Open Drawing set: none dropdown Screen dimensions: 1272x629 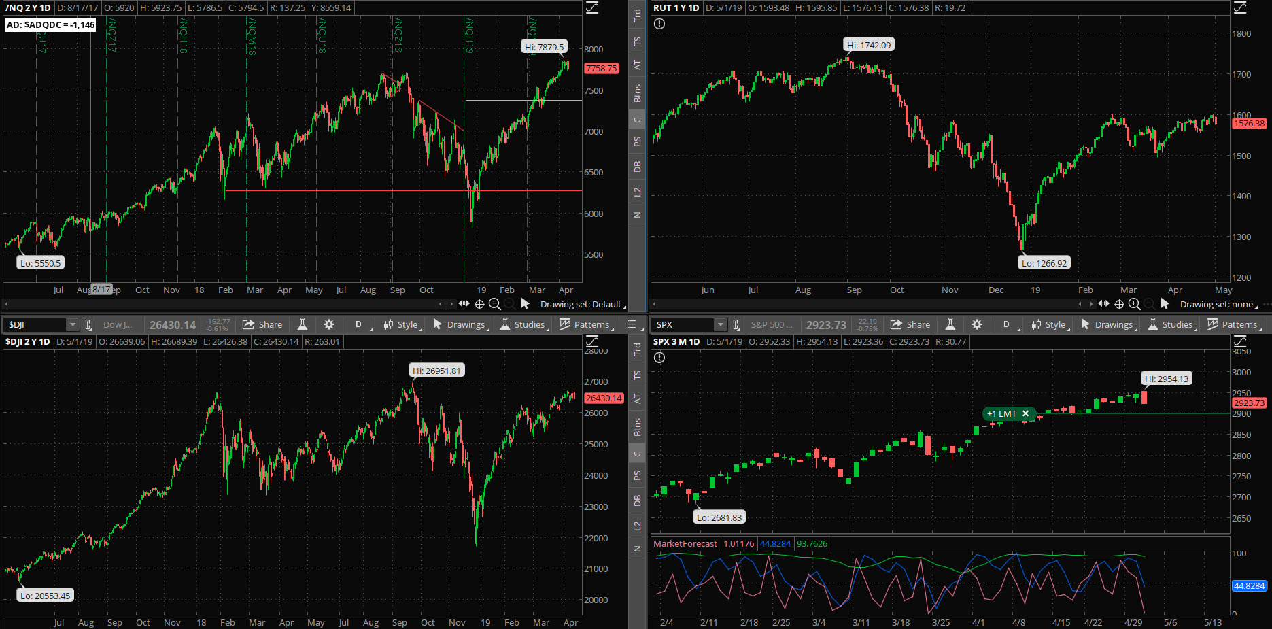pos(1218,304)
